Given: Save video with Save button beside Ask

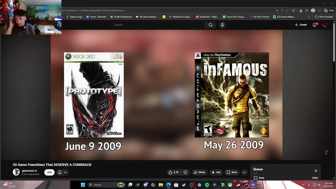Looking at the screenshot, I should (x=232, y=172).
